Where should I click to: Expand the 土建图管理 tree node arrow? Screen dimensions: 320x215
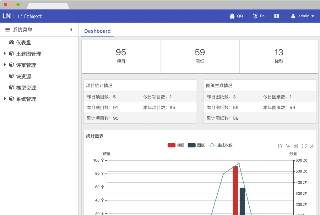5,53
